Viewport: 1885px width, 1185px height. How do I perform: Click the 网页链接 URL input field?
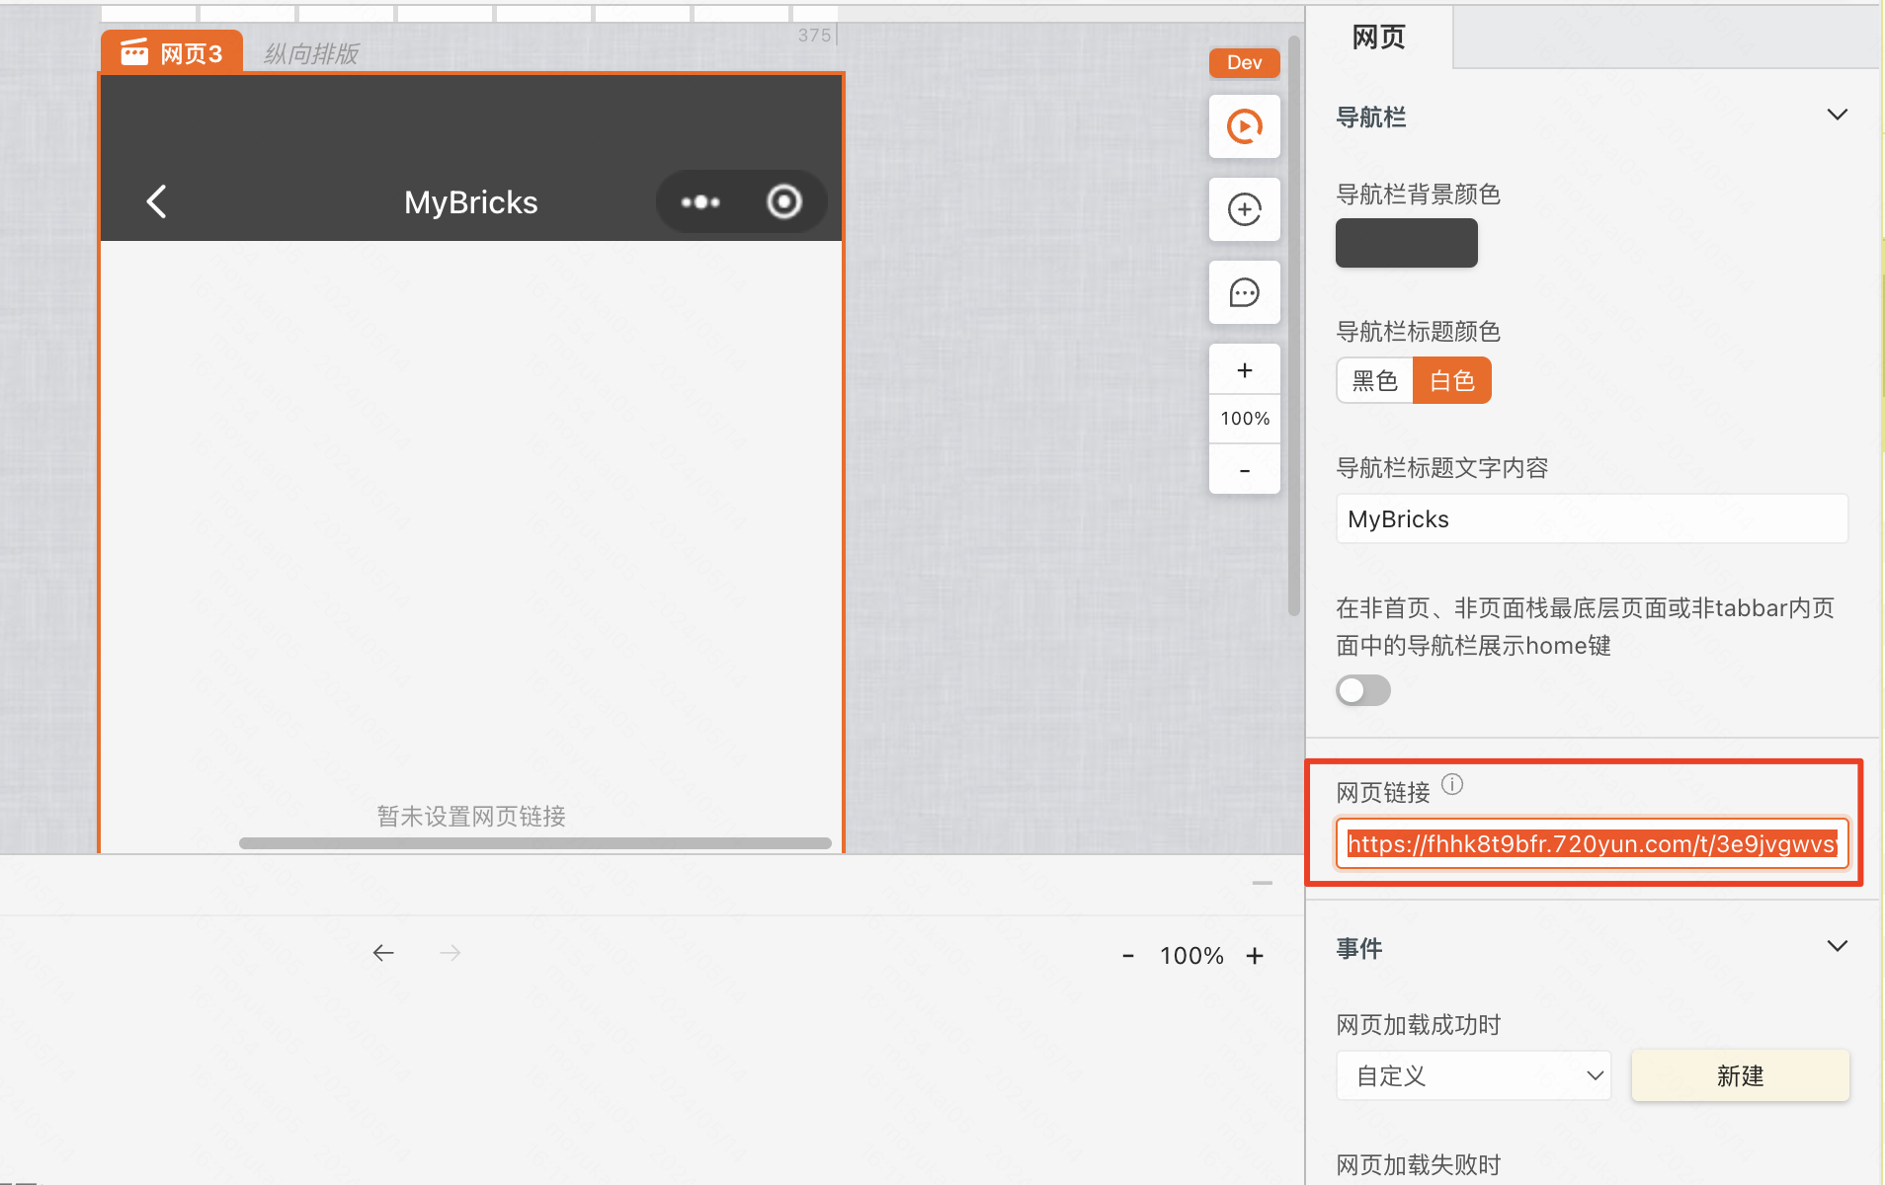1592,844
